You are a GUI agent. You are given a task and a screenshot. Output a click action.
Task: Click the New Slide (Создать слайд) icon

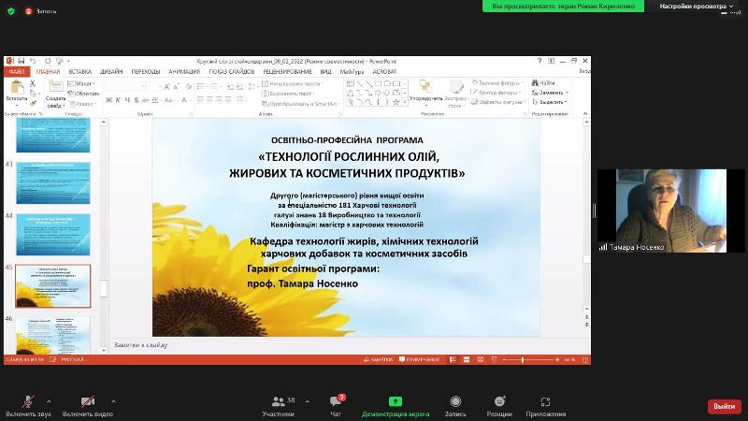click(55, 86)
